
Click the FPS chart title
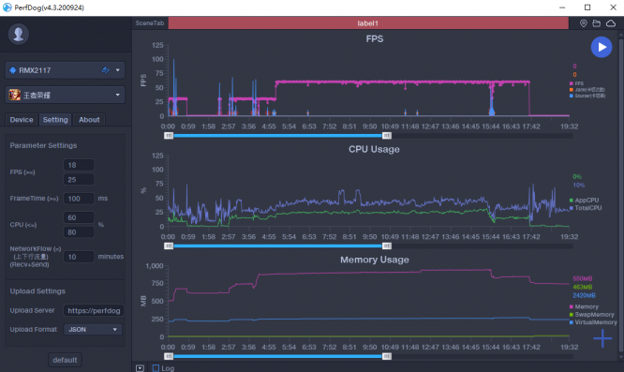[375, 39]
